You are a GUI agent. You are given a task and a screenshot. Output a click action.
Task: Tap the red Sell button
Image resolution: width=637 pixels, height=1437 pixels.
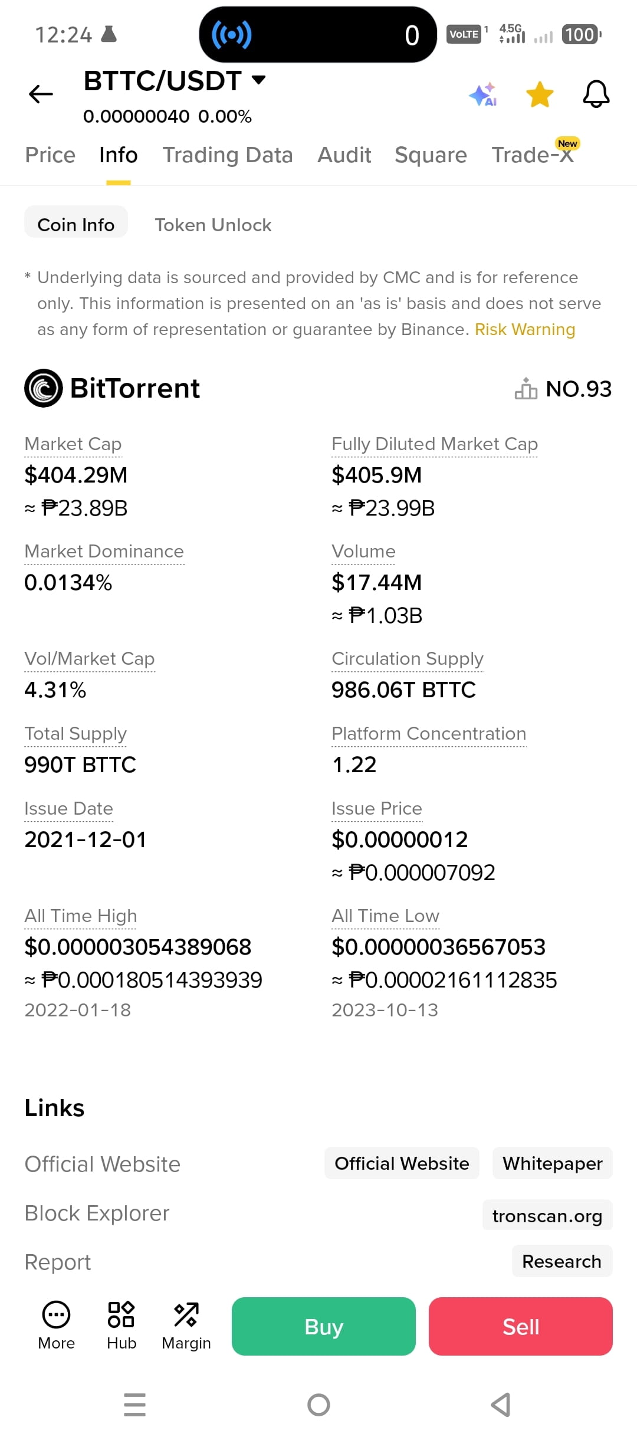(x=521, y=1326)
